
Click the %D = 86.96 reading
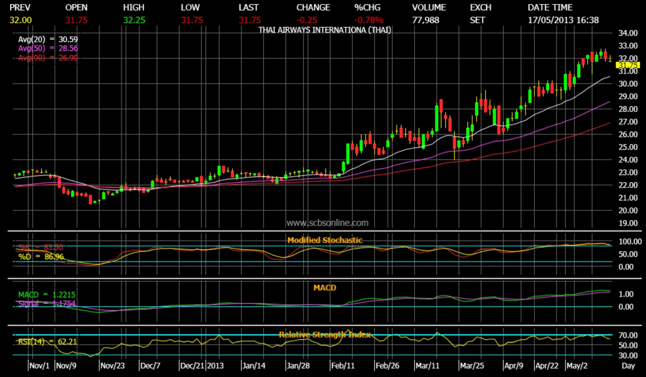(x=41, y=257)
